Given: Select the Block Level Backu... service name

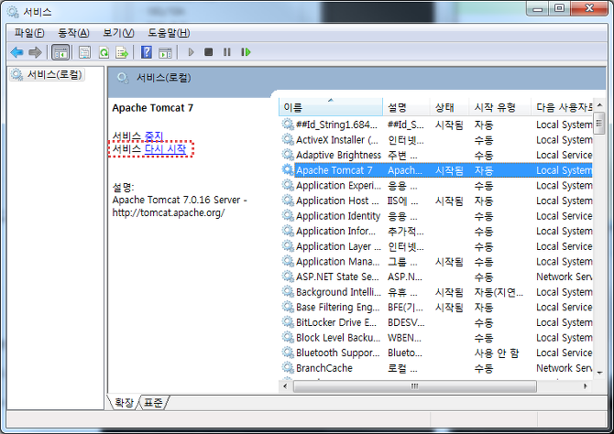Looking at the screenshot, I should click(x=338, y=337).
